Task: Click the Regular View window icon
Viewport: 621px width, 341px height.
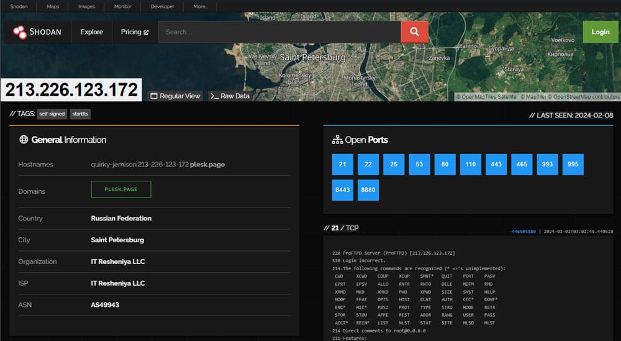Action: tap(154, 96)
